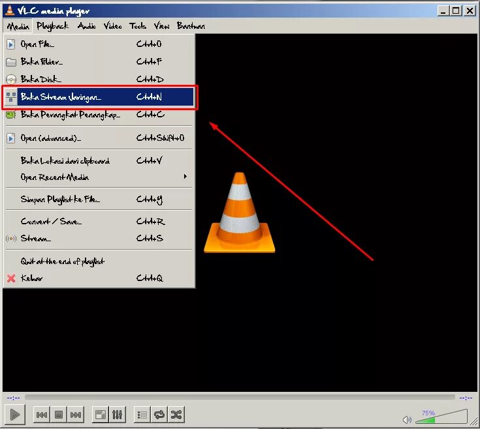The height and width of the screenshot is (429, 480).
Task: Open the Bantuan help menu
Action: tap(191, 26)
